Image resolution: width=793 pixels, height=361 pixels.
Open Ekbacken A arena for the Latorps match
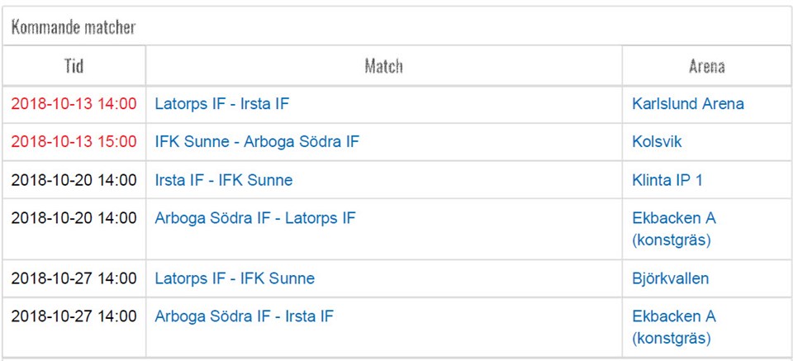point(673,229)
